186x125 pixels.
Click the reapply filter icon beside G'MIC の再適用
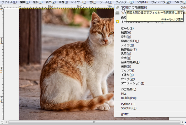click(117, 8)
